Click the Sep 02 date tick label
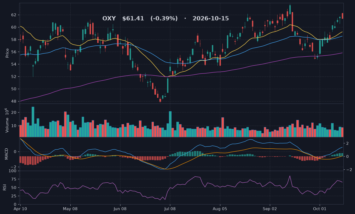 [270, 209]
